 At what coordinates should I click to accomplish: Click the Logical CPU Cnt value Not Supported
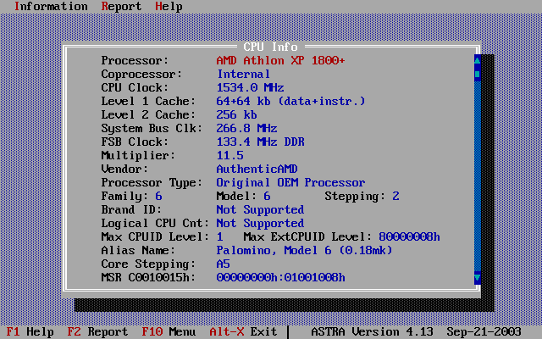tap(260, 223)
